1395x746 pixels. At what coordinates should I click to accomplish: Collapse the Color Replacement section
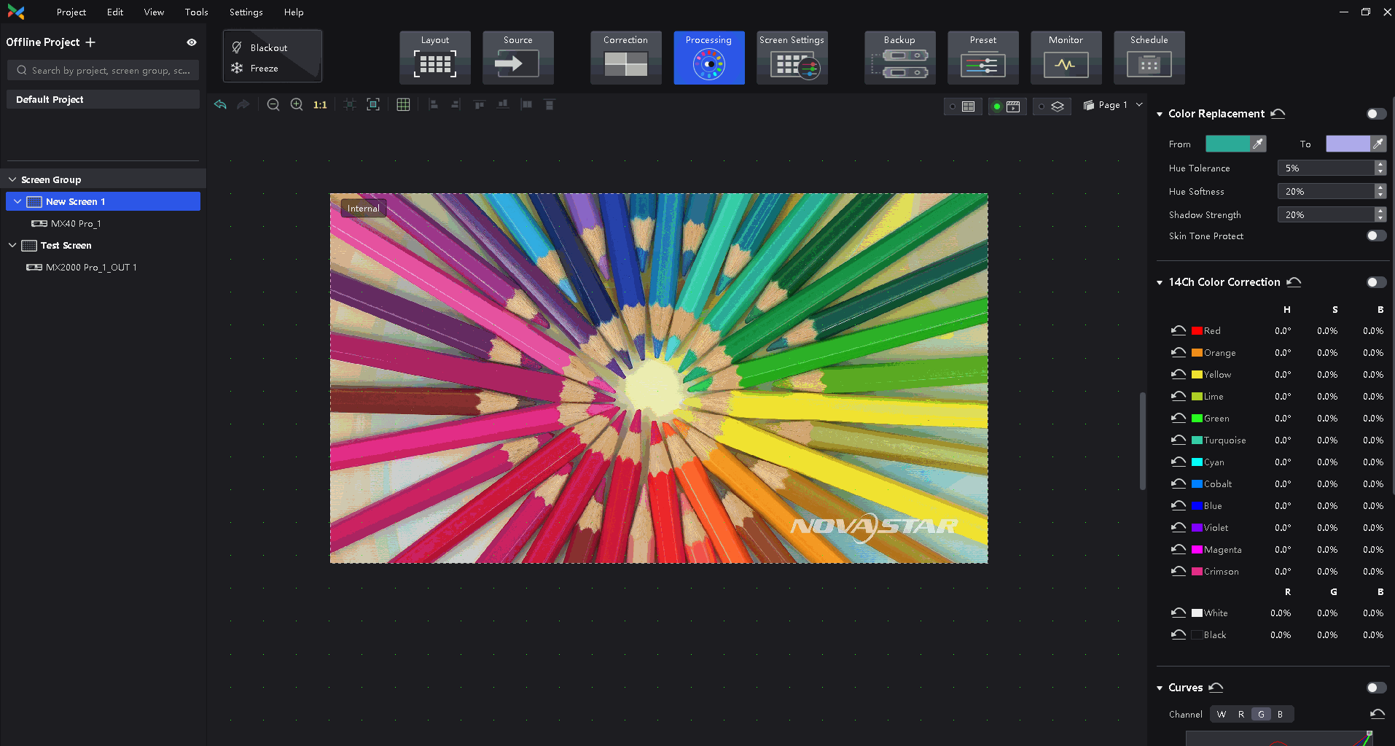click(x=1160, y=114)
